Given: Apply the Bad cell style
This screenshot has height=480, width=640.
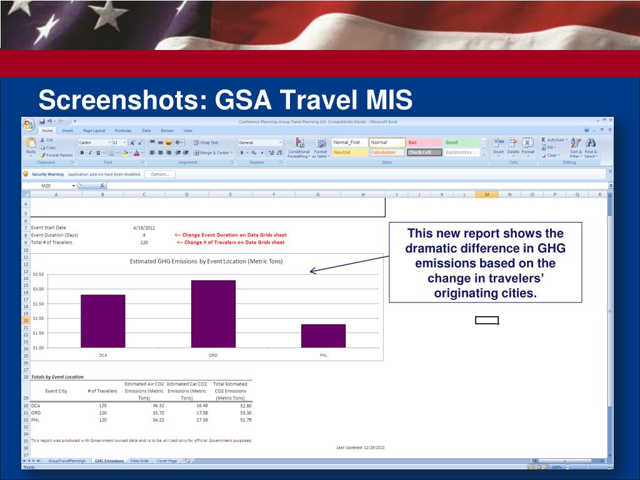Looking at the screenshot, I should (x=424, y=142).
